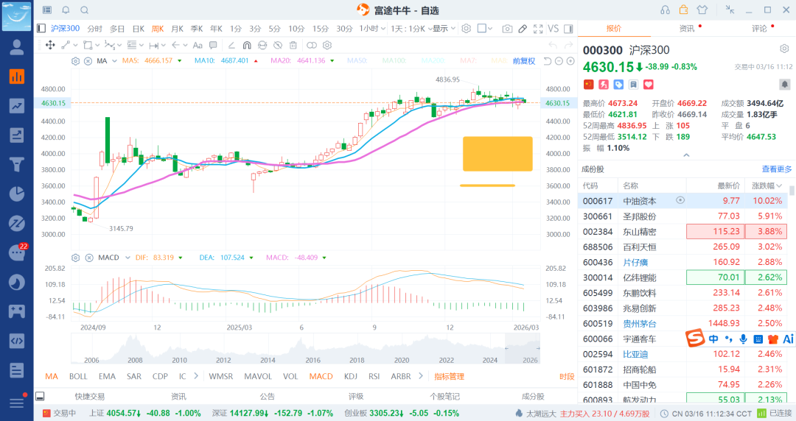The width and height of the screenshot is (796, 421).
Task: Select the 日K chart period tab
Action: point(138,29)
